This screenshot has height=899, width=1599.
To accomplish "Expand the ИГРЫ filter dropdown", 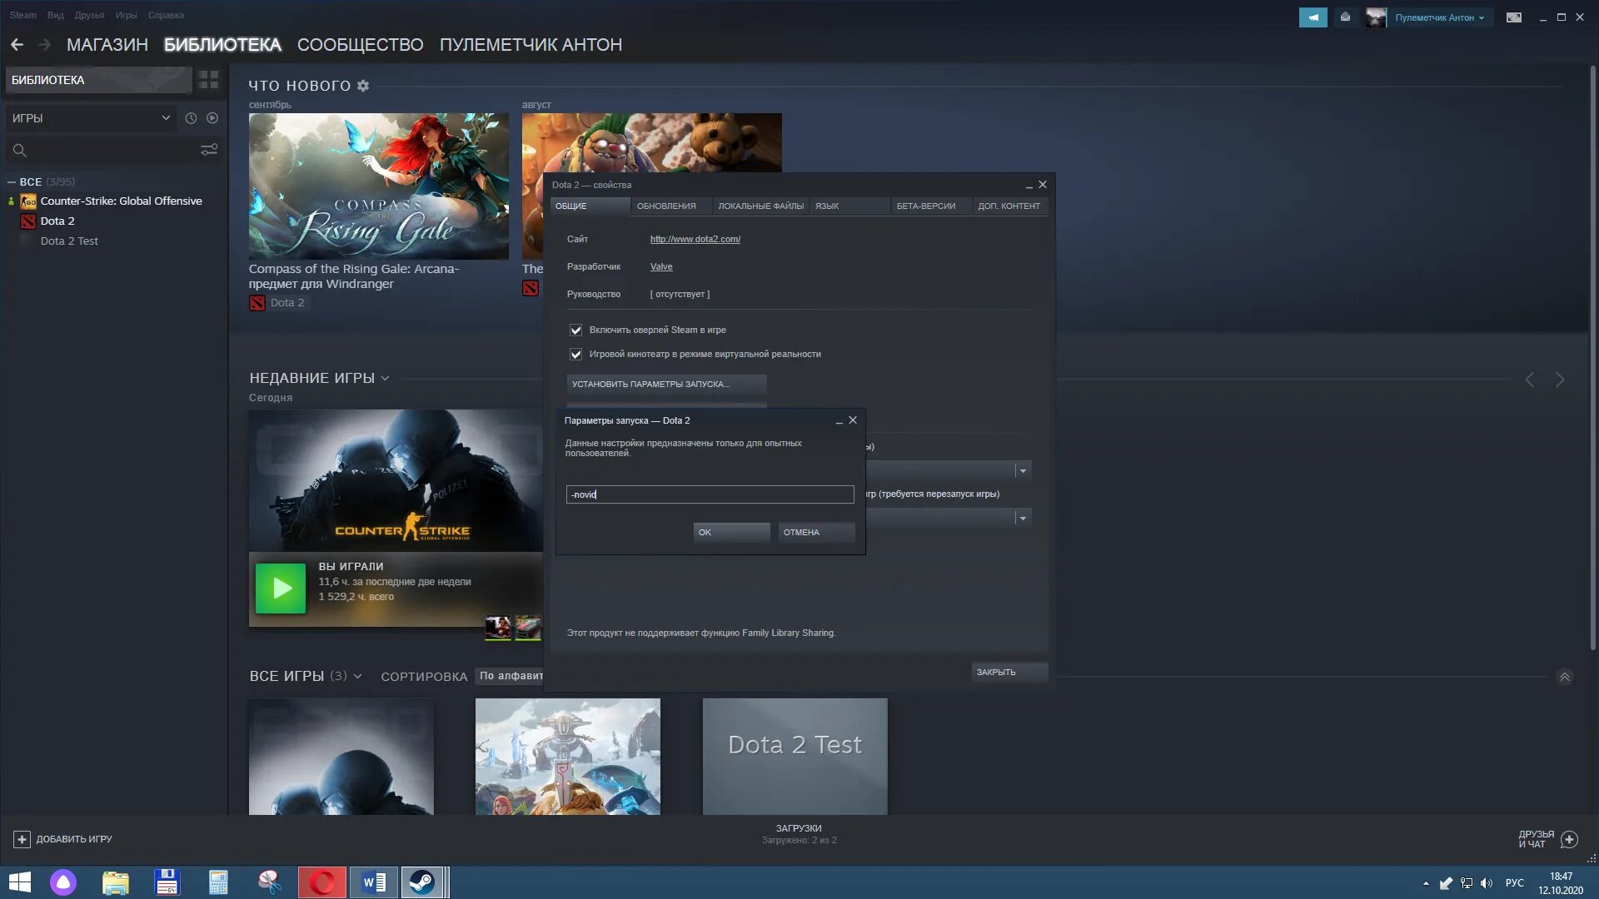I will [166, 118].
